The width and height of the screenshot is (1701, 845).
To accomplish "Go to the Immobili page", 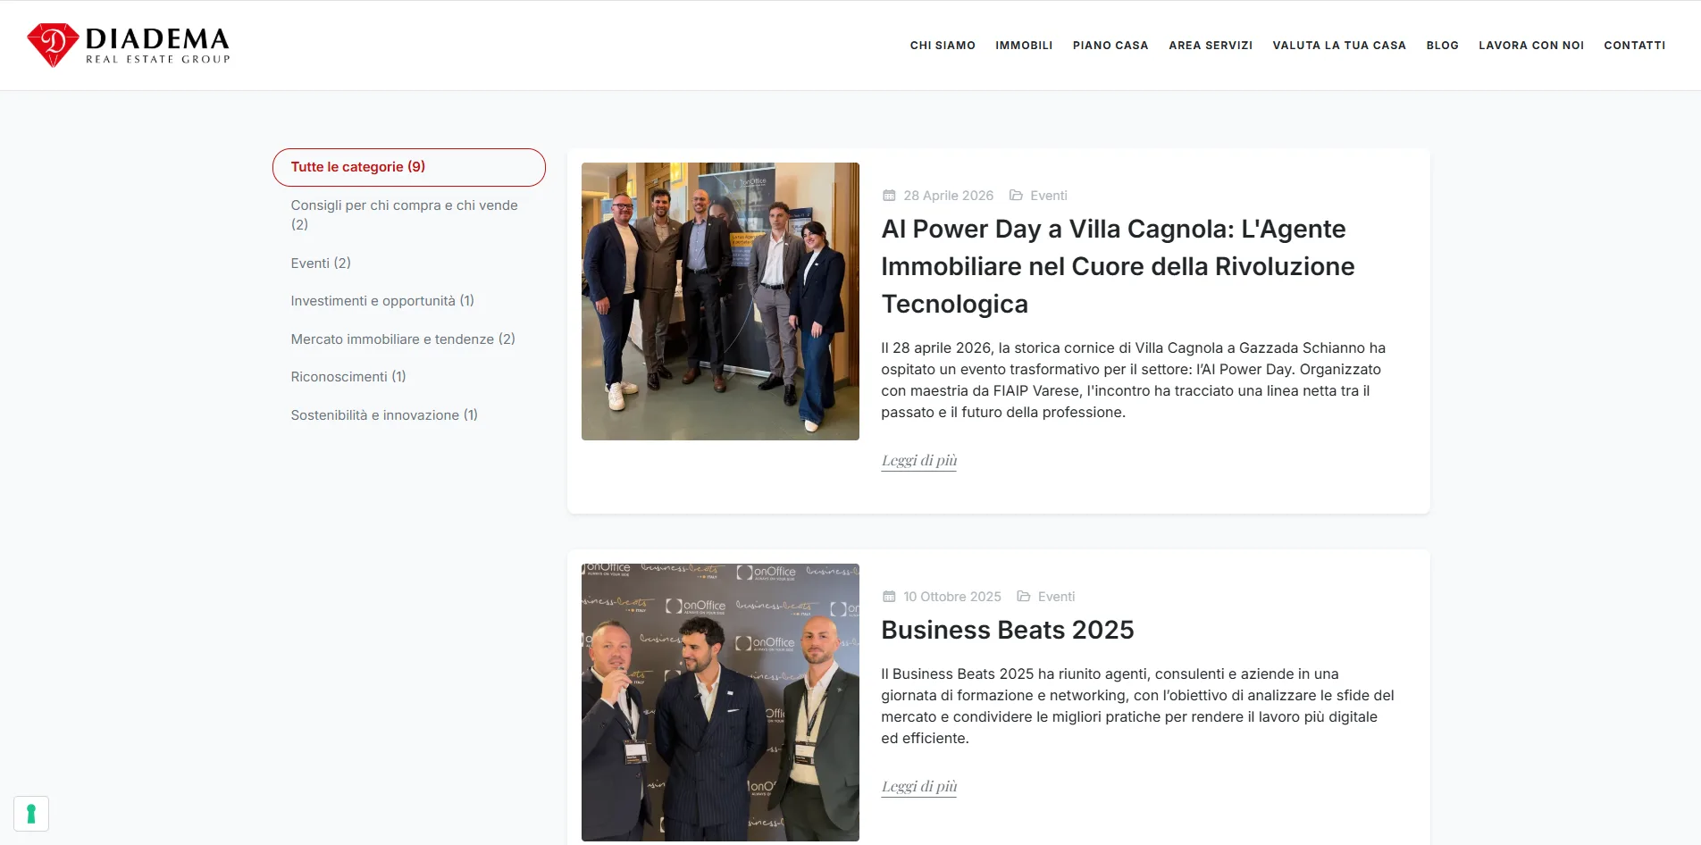I will [x=1024, y=46].
